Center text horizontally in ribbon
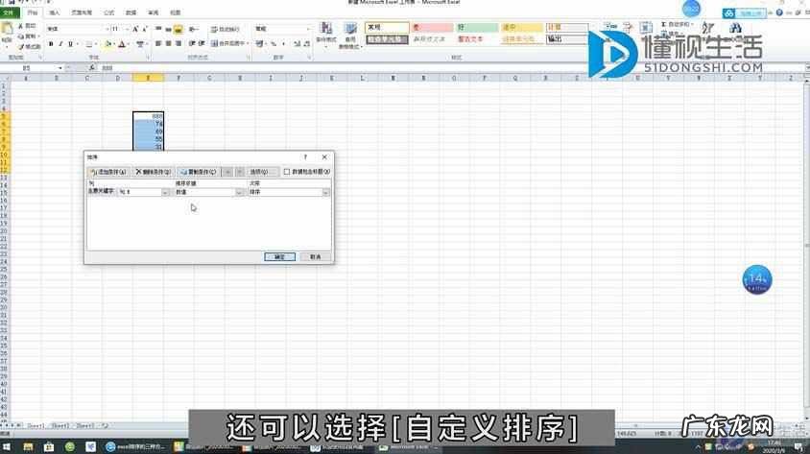810x454 pixels. [x=168, y=44]
